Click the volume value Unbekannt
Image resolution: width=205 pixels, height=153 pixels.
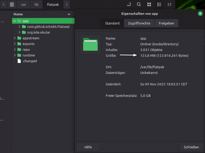coord(149,73)
